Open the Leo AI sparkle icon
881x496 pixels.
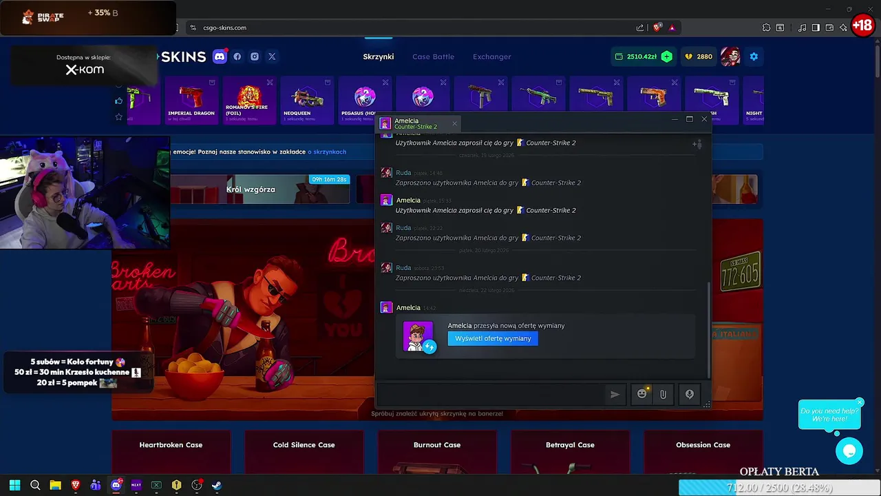[x=843, y=28]
